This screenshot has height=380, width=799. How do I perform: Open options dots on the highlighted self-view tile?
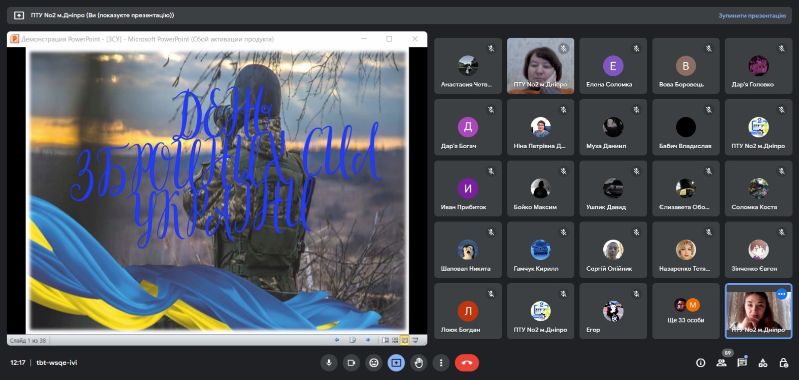click(782, 294)
